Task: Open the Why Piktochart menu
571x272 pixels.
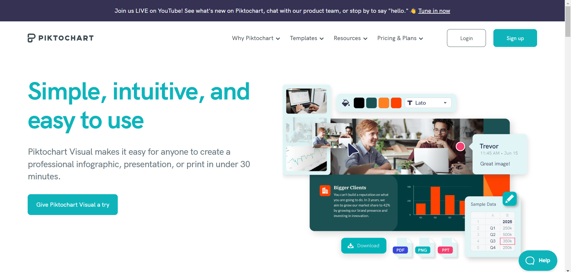Action: [256, 38]
